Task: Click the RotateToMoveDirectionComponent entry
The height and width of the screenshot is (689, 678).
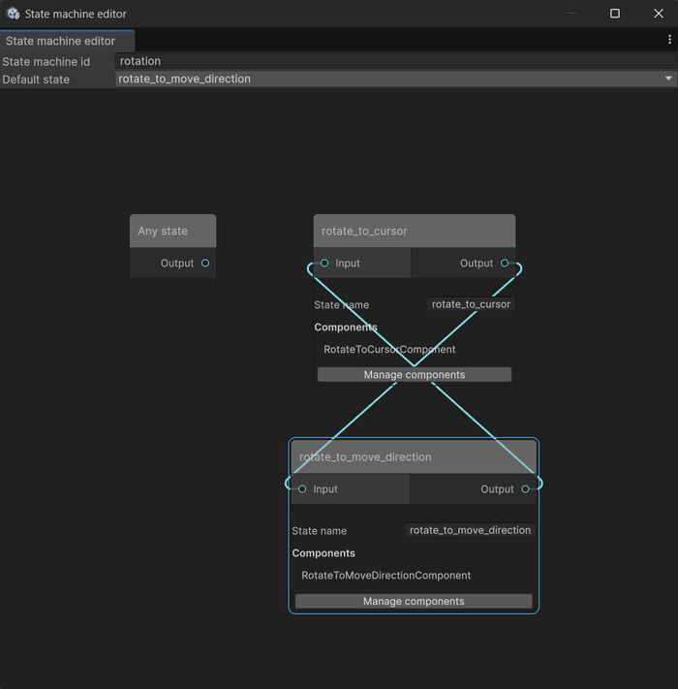Action: click(386, 576)
